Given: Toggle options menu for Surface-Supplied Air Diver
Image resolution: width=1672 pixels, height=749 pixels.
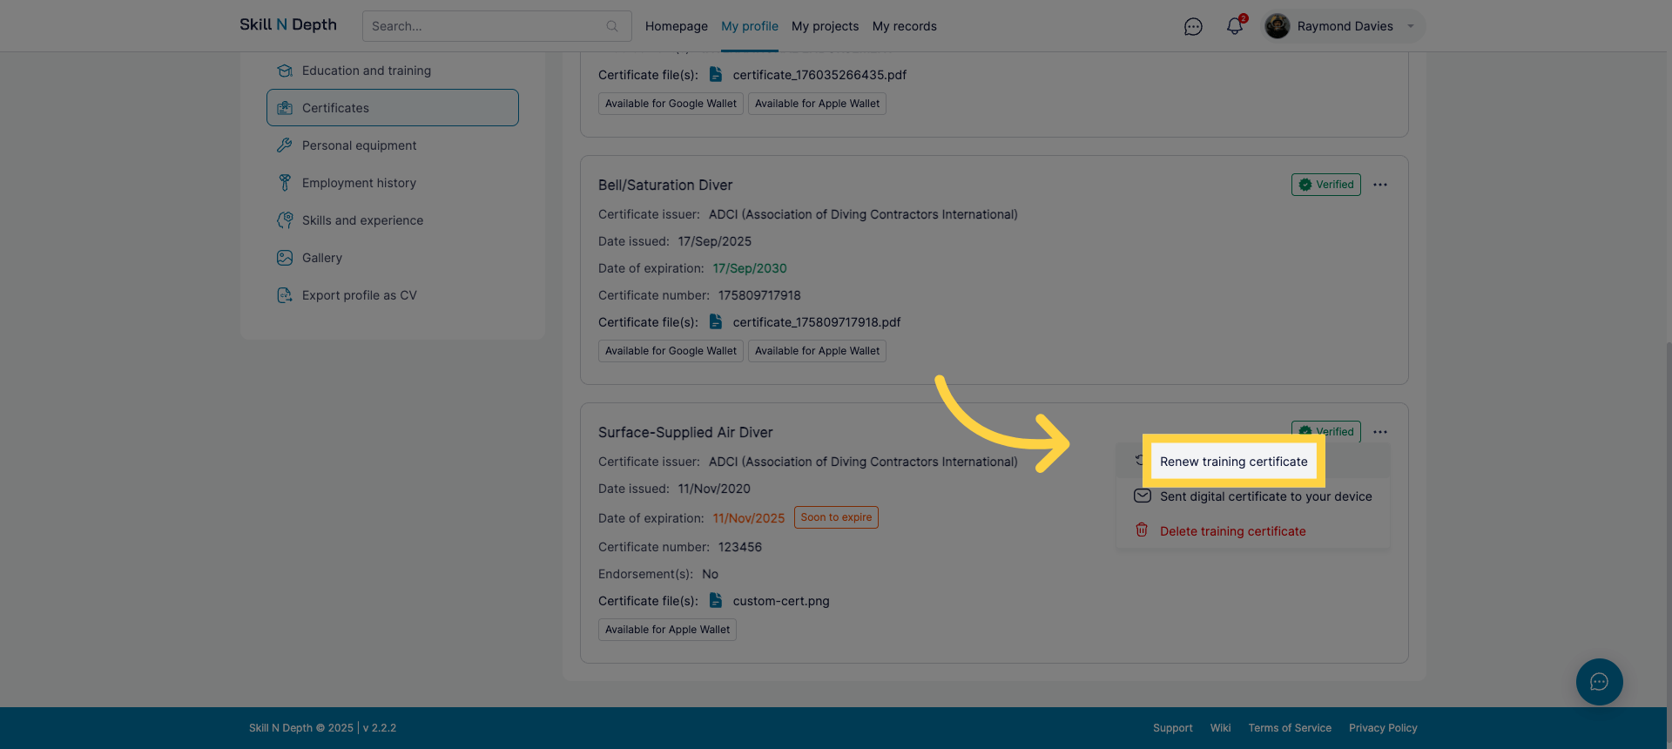Looking at the screenshot, I should (x=1380, y=432).
